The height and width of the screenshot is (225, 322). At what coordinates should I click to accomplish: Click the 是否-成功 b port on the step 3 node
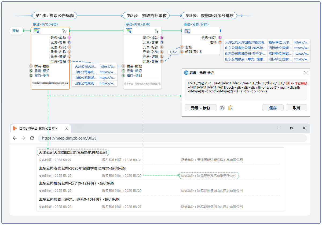pos(220,38)
